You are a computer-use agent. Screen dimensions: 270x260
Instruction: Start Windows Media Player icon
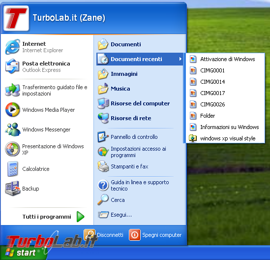12,110
